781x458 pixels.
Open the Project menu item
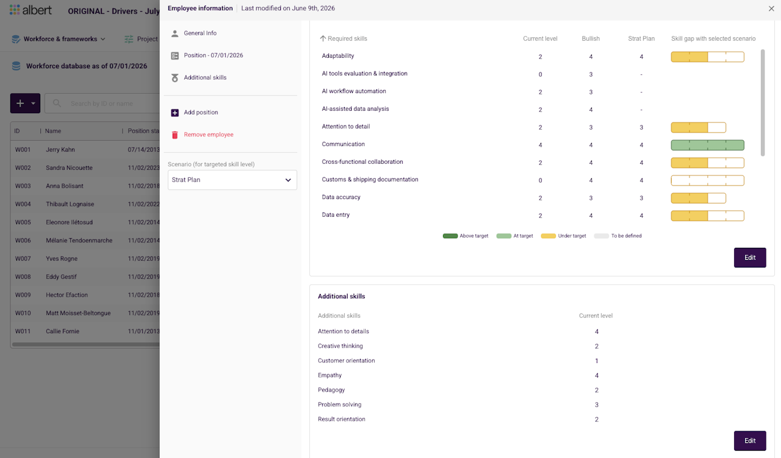pyautogui.click(x=141, y=39)
